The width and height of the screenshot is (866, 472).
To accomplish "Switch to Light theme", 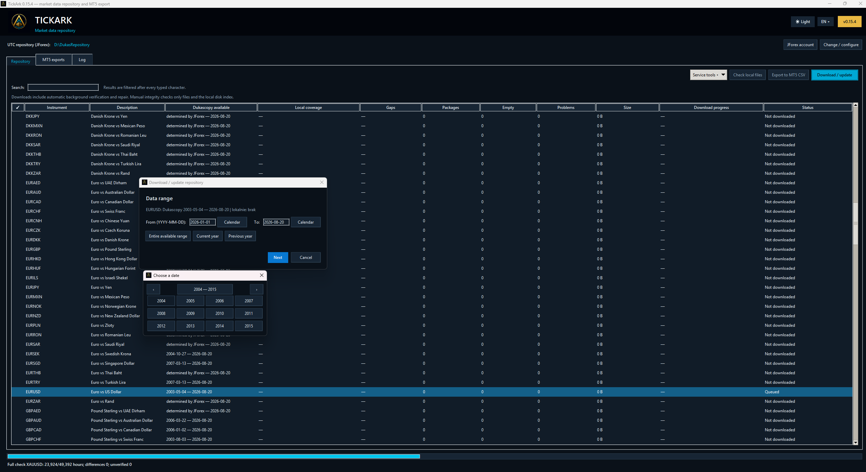I will click(803, 21).
